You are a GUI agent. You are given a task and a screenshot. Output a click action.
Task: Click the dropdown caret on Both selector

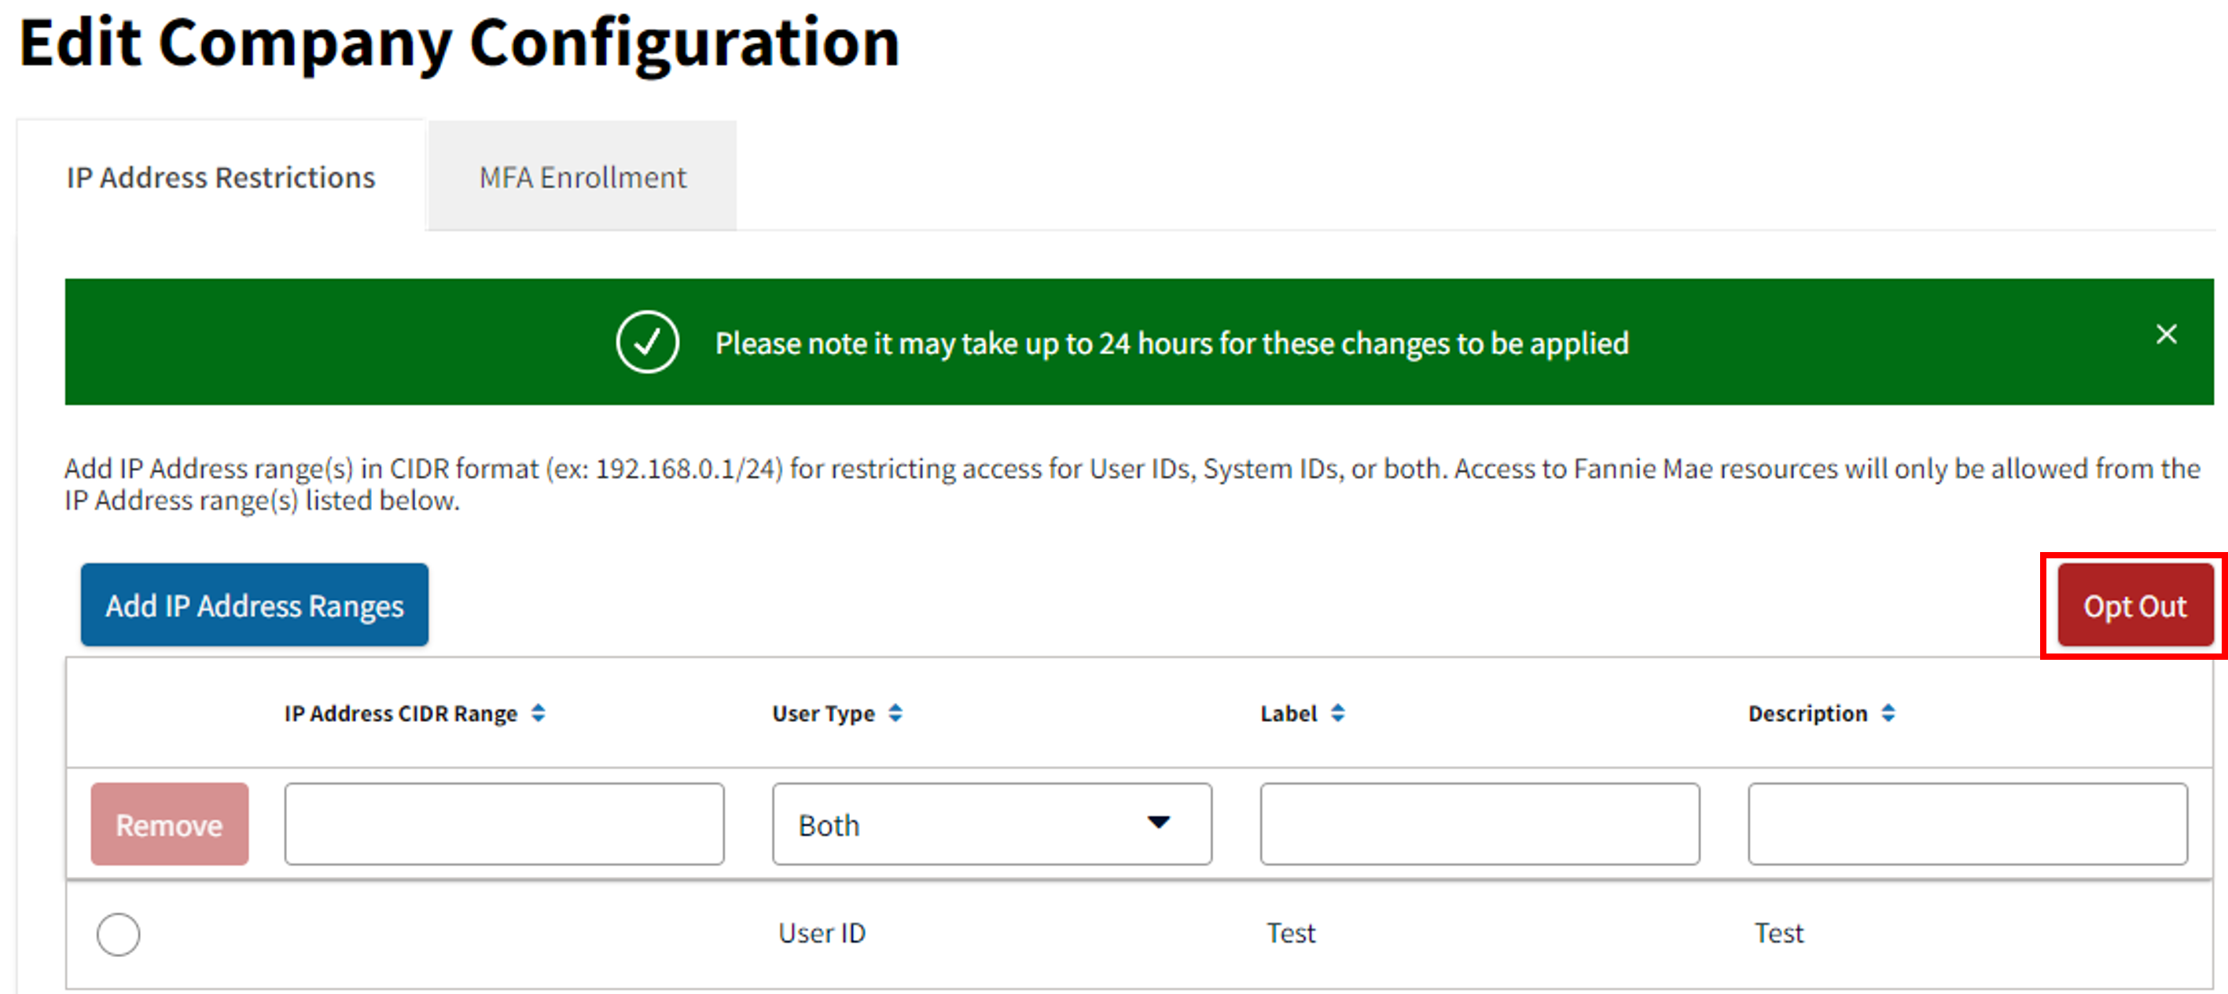click(1158, 823)
